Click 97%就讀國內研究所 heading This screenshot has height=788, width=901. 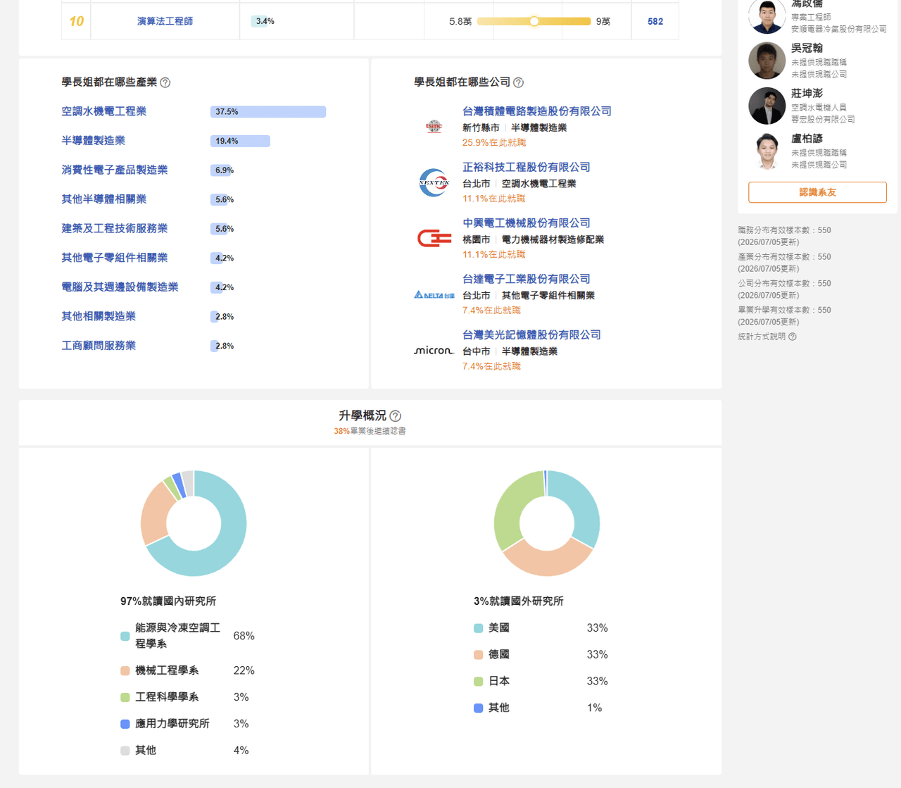point(168,601)
